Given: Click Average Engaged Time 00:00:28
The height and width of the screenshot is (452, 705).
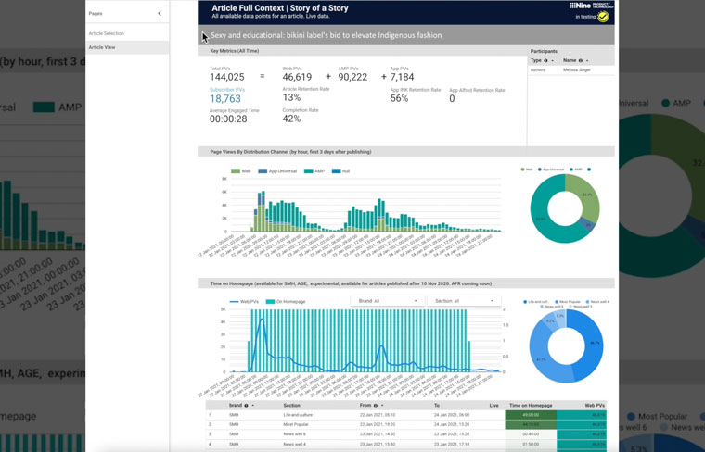Looking at the screenshot, I should (x=228, y=119).
